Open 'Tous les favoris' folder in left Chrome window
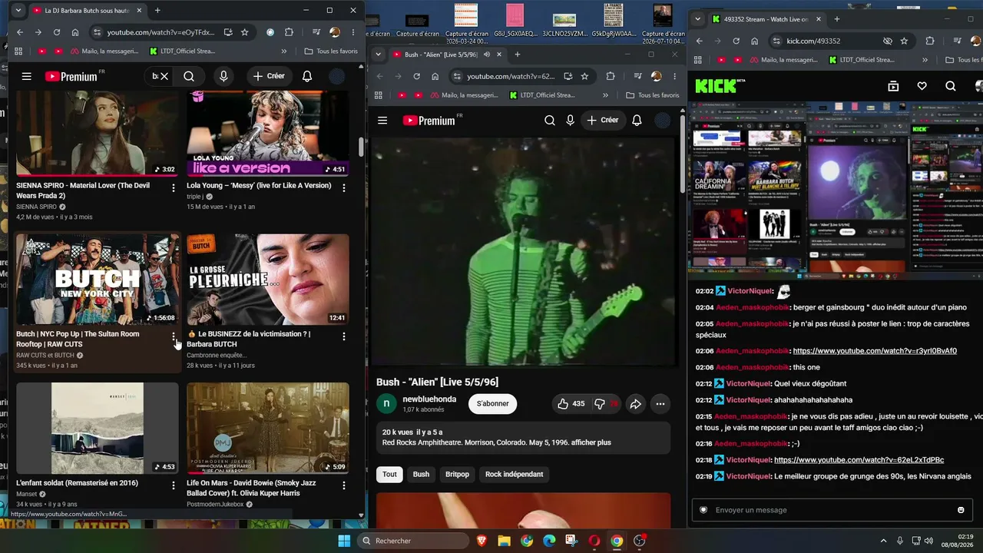This screenshot has width=983, height=553. point(331,51)
